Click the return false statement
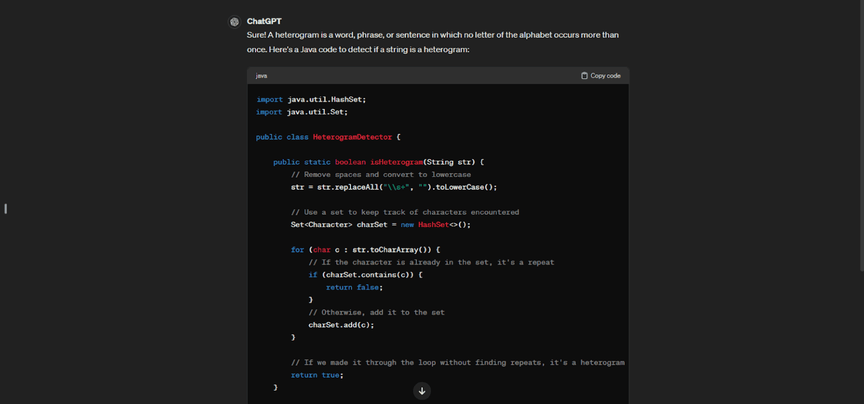This screenshot has height=404, width=864. (x=354, y=287)
